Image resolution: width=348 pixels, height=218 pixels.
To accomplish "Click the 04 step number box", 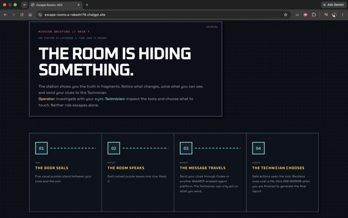I will click(258, 148).
